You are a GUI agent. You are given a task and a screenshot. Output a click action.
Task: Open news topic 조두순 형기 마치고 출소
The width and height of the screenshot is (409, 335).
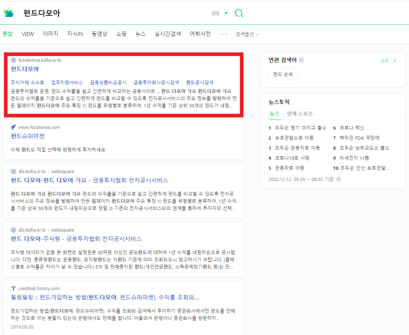point(301,128)
